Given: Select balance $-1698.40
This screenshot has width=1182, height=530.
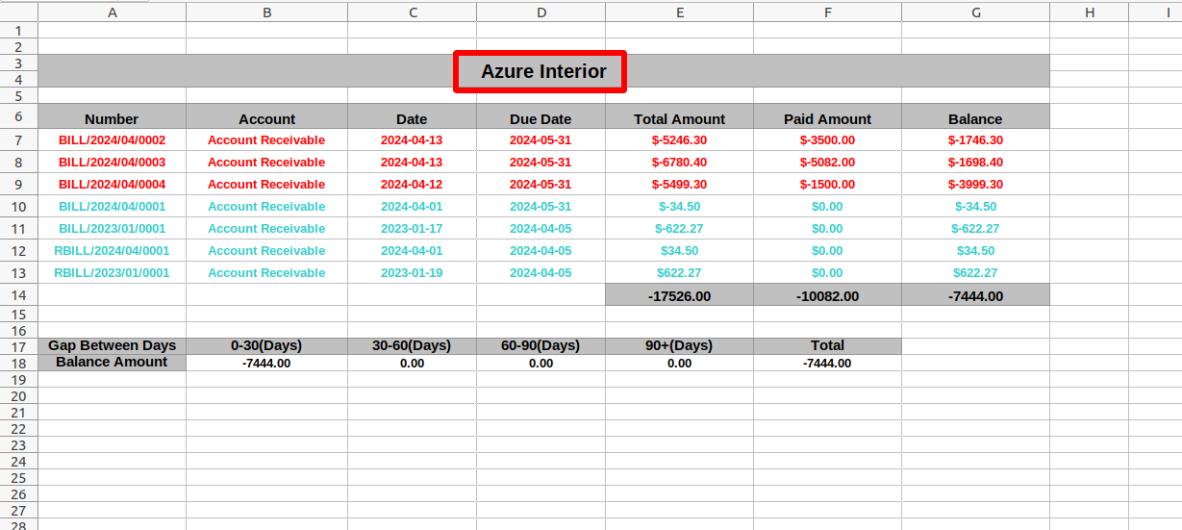Looking at the screenshot, I should [975, 163].
